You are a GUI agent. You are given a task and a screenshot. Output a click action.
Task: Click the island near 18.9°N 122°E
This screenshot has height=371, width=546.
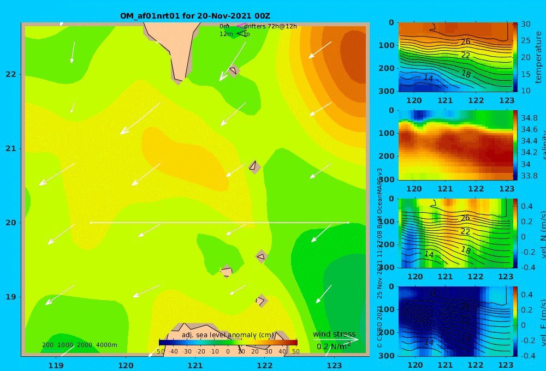262,301
